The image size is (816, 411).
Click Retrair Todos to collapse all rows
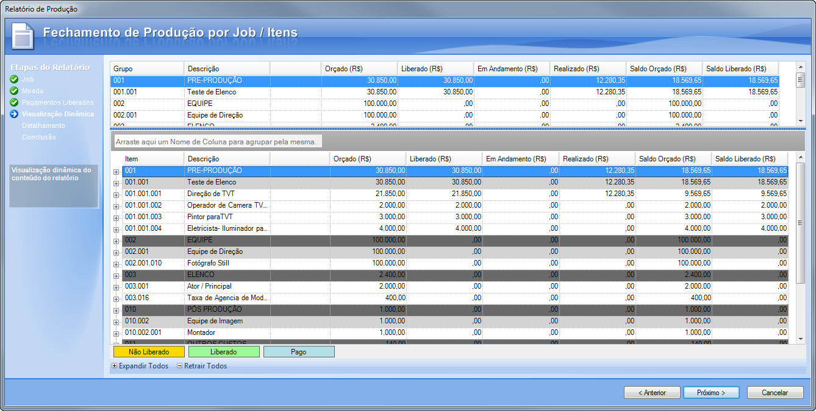tap(202, 366)
